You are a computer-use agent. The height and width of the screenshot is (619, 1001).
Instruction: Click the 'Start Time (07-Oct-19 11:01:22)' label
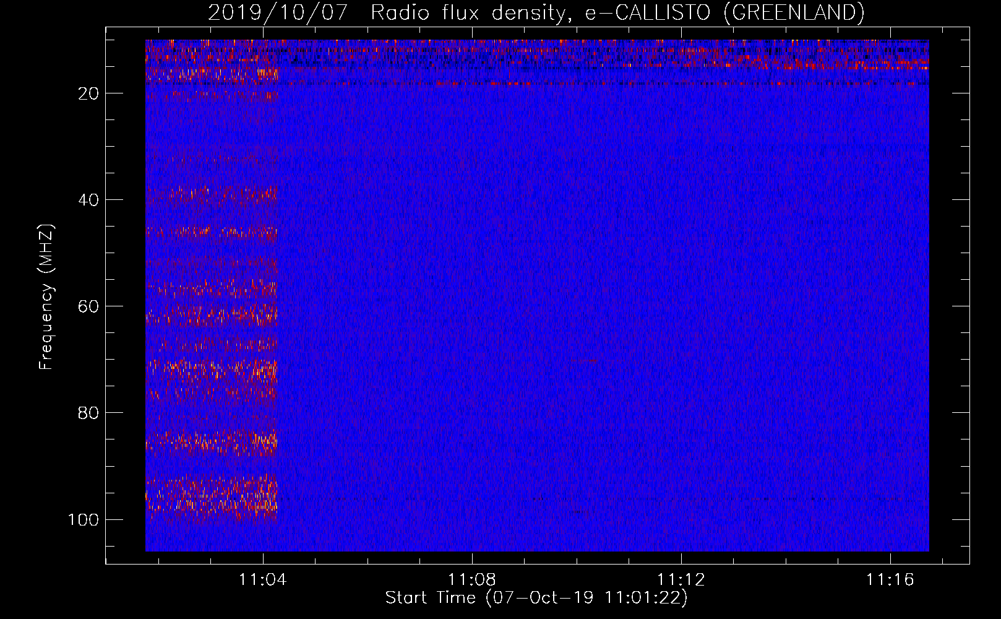pyautogui.click(x=536, y=598)
